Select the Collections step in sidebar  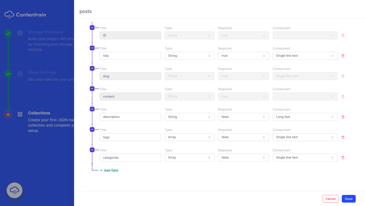pos(39,113)
